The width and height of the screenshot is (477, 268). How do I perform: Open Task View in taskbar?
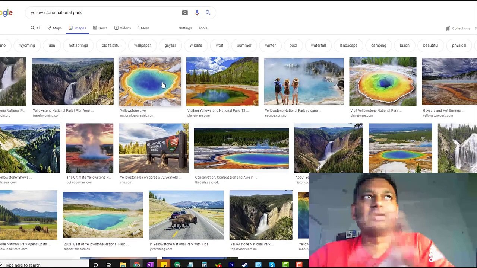(109, 265)
